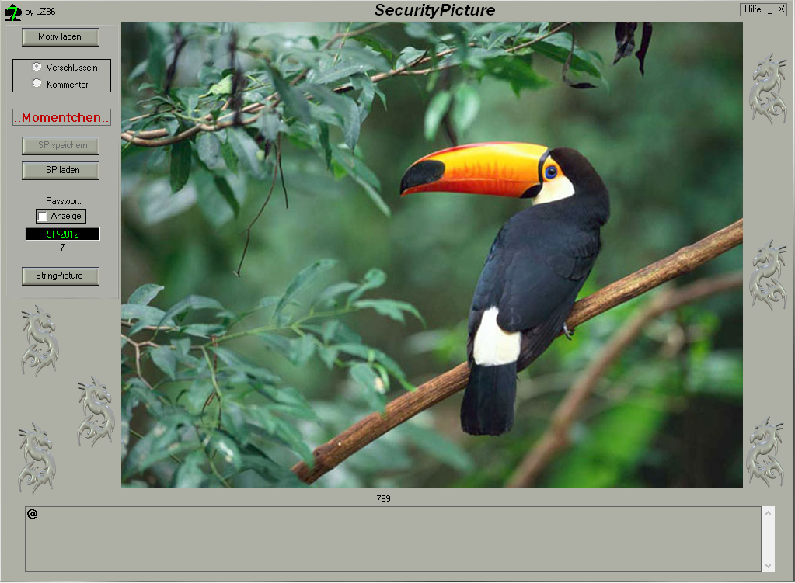
Task: Click the SP speichern button
Action: (x=61, y=145)
